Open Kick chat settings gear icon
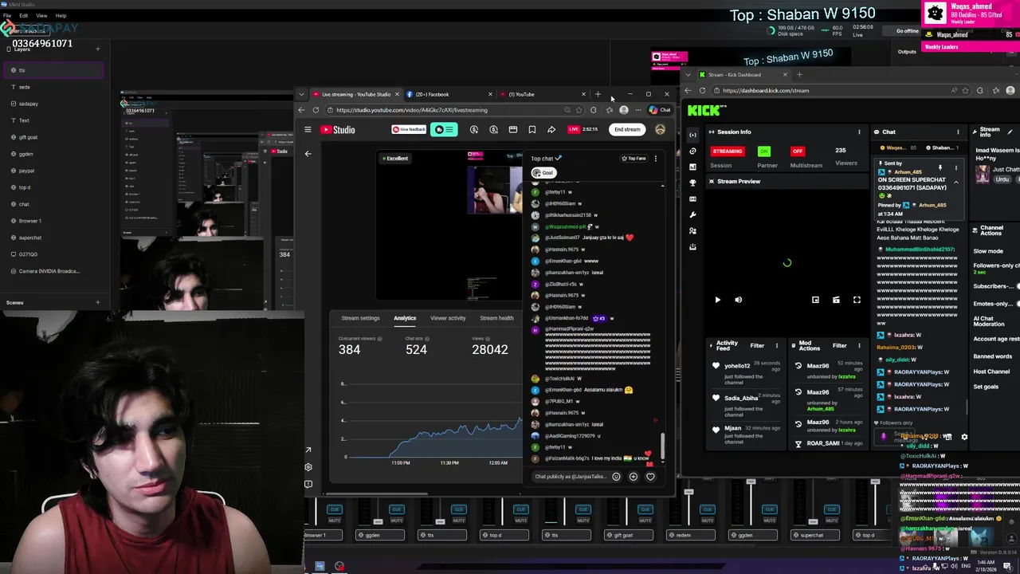The image size is (1020, 574). 964,437
